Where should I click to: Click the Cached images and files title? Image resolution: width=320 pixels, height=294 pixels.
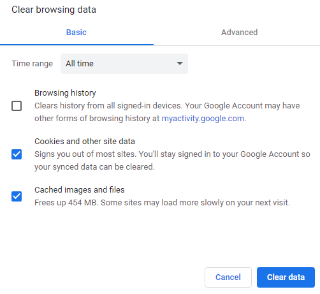(x=80, y=190)
